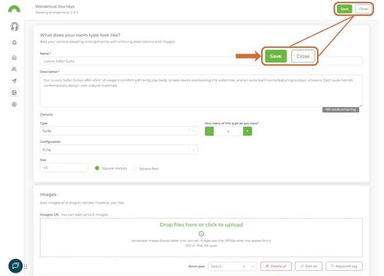The height and width of the screenshot is (276, 384).
Task: Select Square feet unit
Action: (x=134, y=168)
